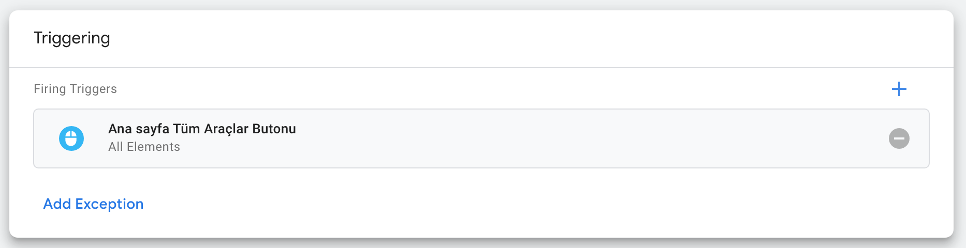
Task: Click empty area inside the trigger row
Action: (x=569, y=138)
